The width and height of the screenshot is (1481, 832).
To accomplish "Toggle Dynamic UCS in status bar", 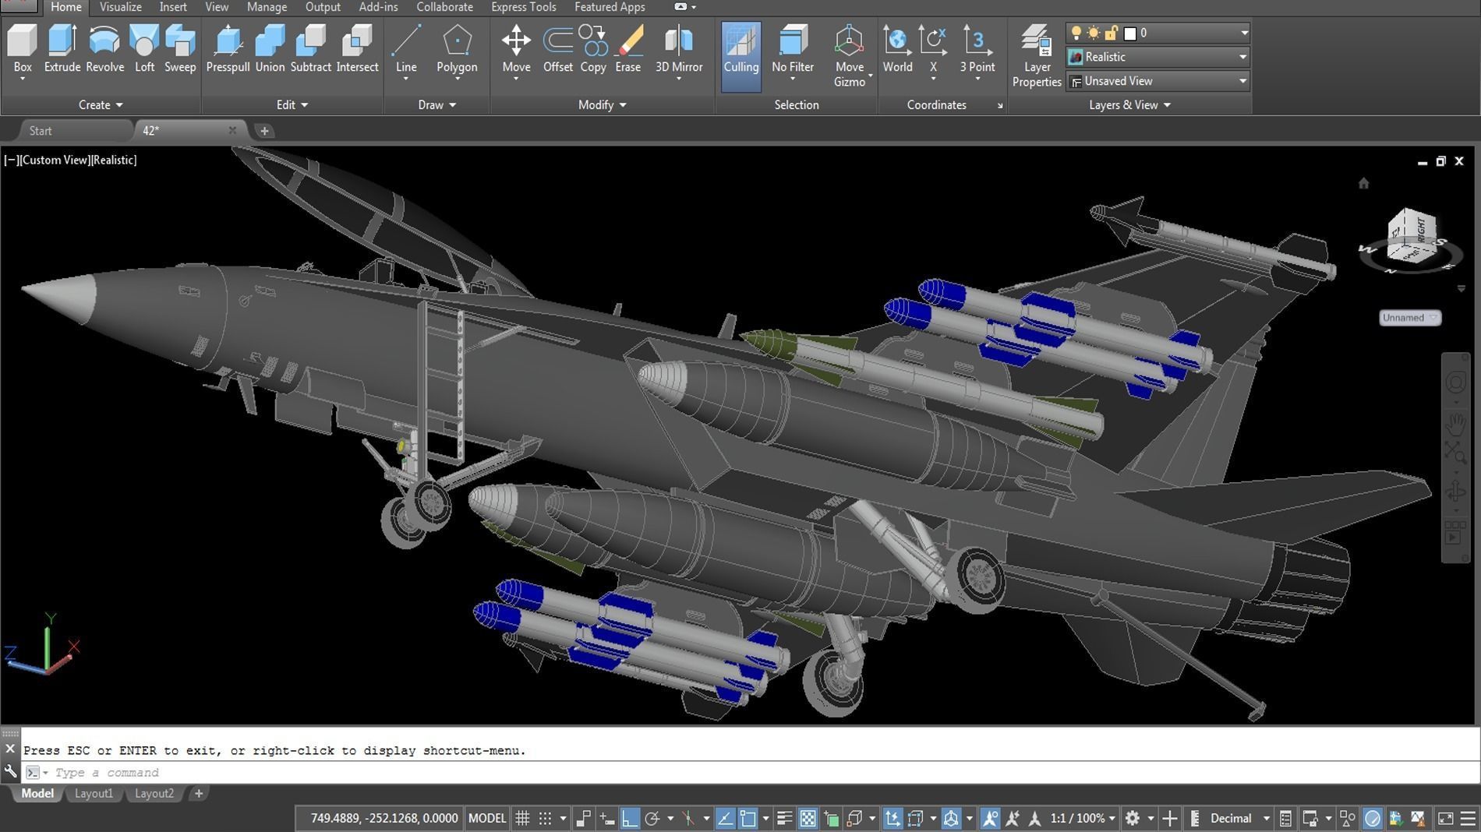I will point(892,818).
